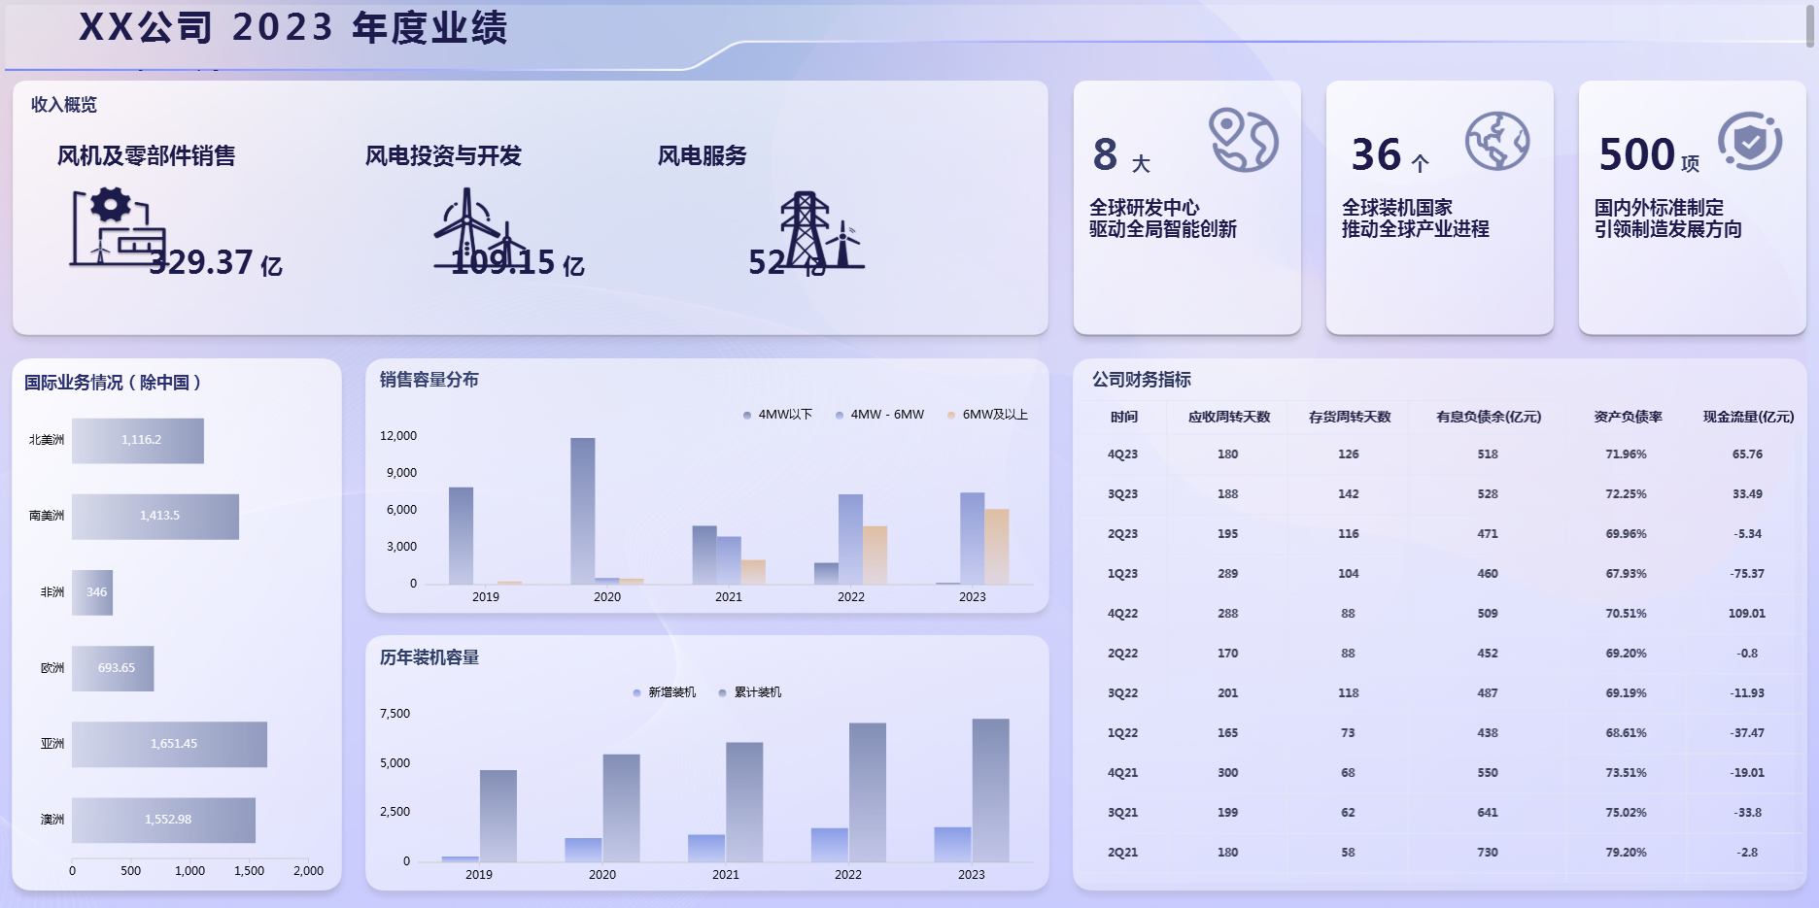This screenshot has width=1819, height=908.
Task: Click the globe icon beside 36
Action: [1496, 142]
